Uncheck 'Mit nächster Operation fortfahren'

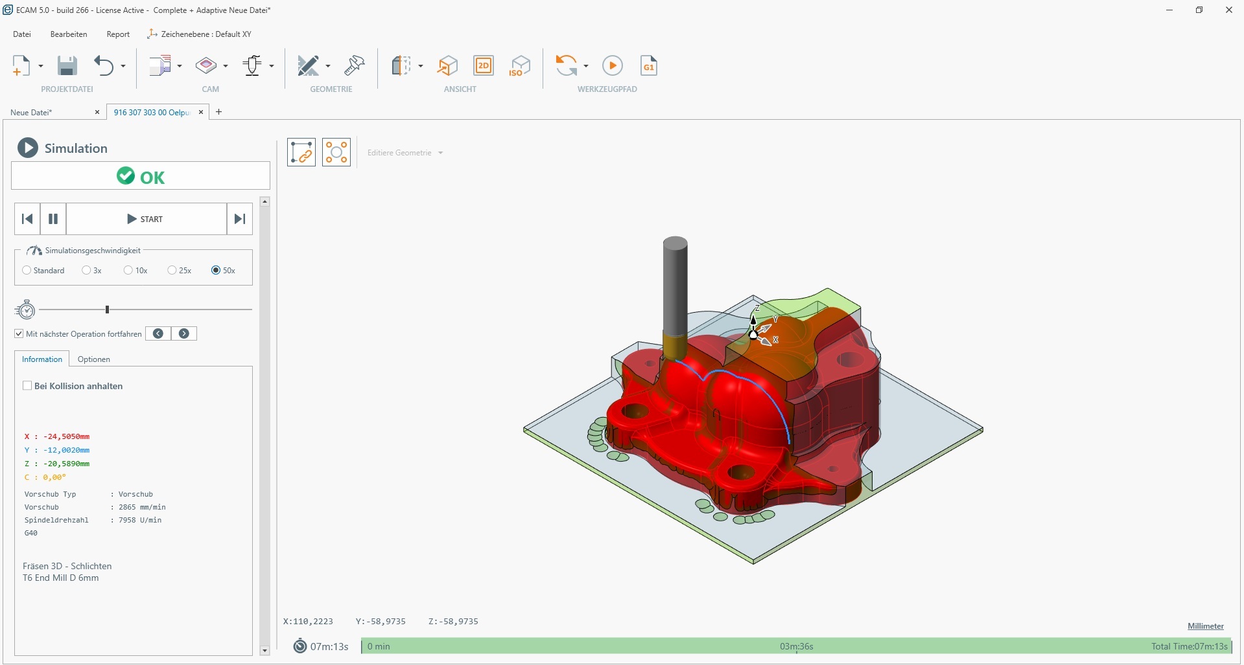(x=19, y=334)
